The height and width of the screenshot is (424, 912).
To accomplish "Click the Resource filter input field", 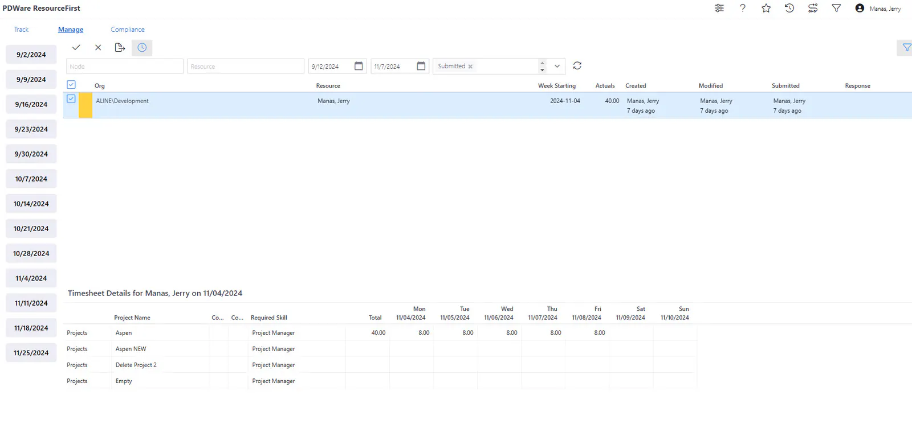I will [246, 66].
